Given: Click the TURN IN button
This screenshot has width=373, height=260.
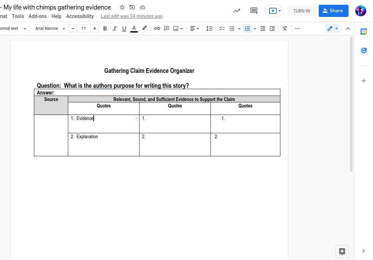Looking at the screenshot, I should click(x=301, y=11).
